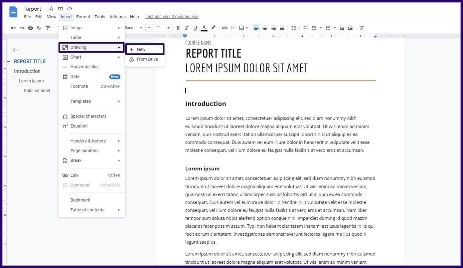Click the Undo arrow in toolbar

click(13, 28)
